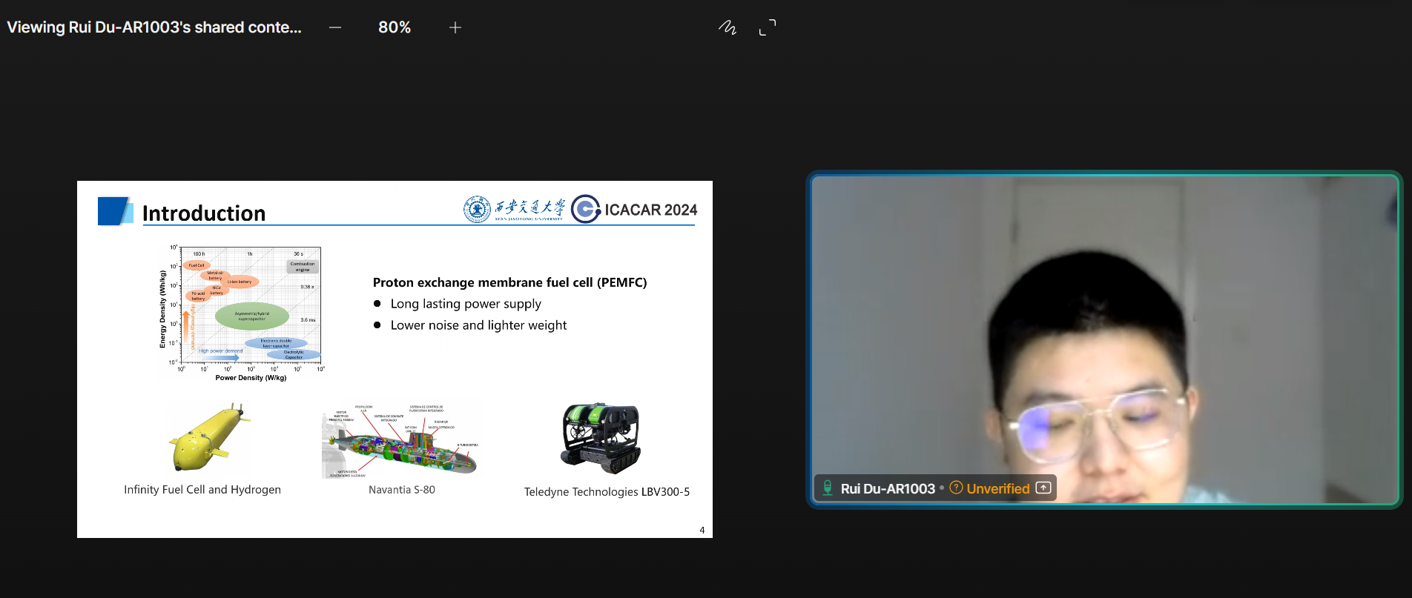Zoom out the shared content
1412x598 pixels.
[x=335, y=27]
